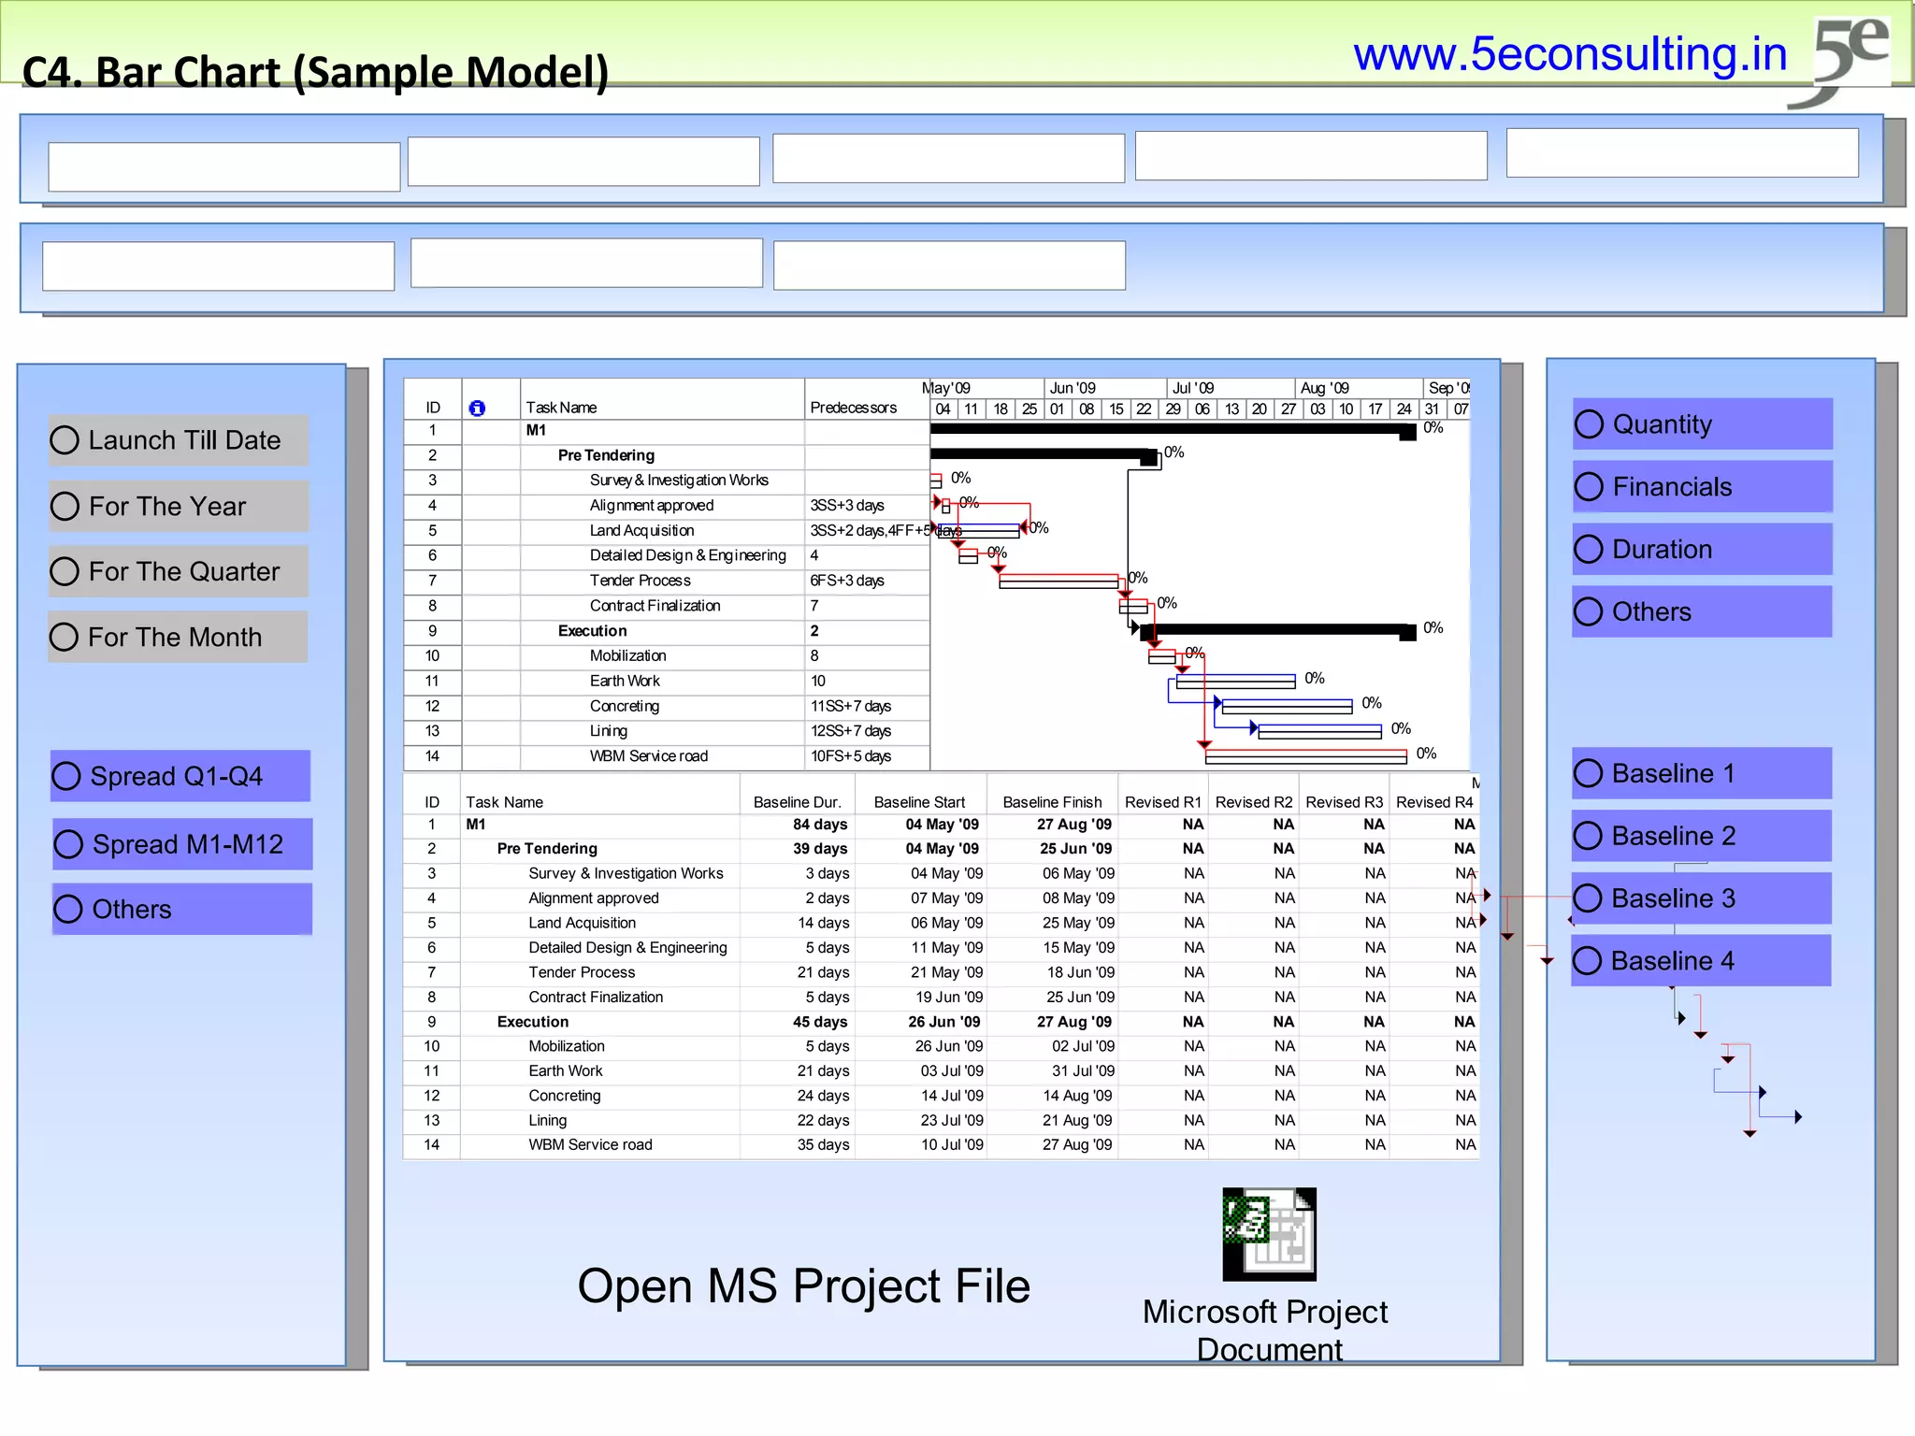The width and height of the screenshot is (1915, 1436).
Task: Select Contract Finalization in Gantt task list
Action: (x=655, y=606)
